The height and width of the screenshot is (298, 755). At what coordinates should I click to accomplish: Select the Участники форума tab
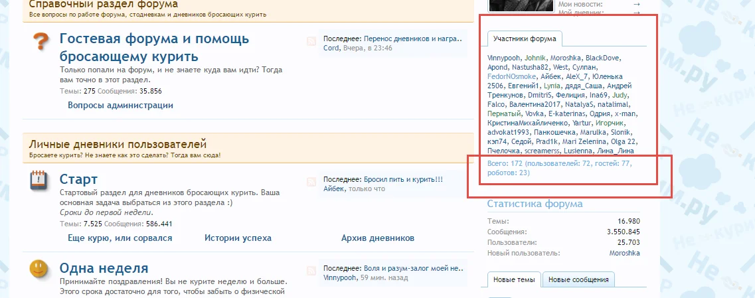525,38
